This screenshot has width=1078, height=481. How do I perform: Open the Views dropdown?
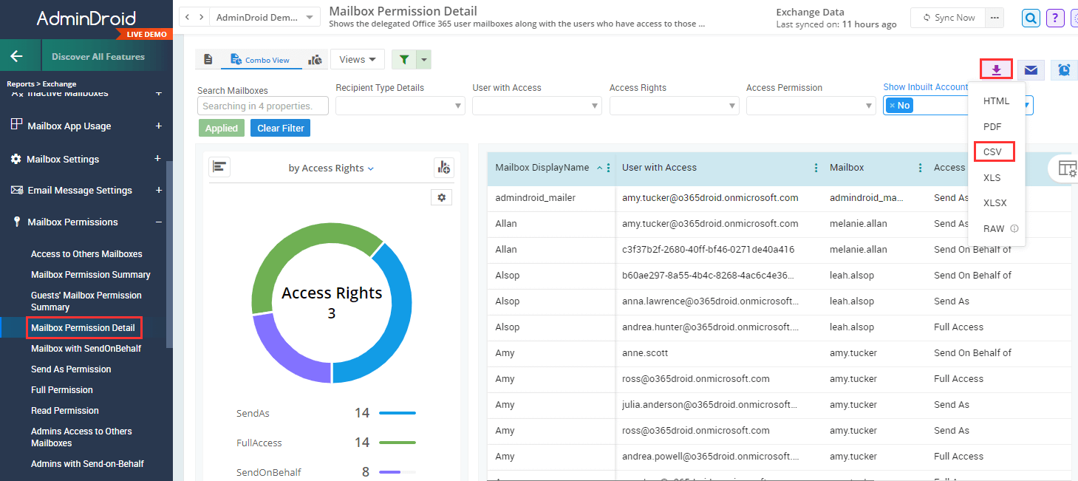tap(357, 60)
